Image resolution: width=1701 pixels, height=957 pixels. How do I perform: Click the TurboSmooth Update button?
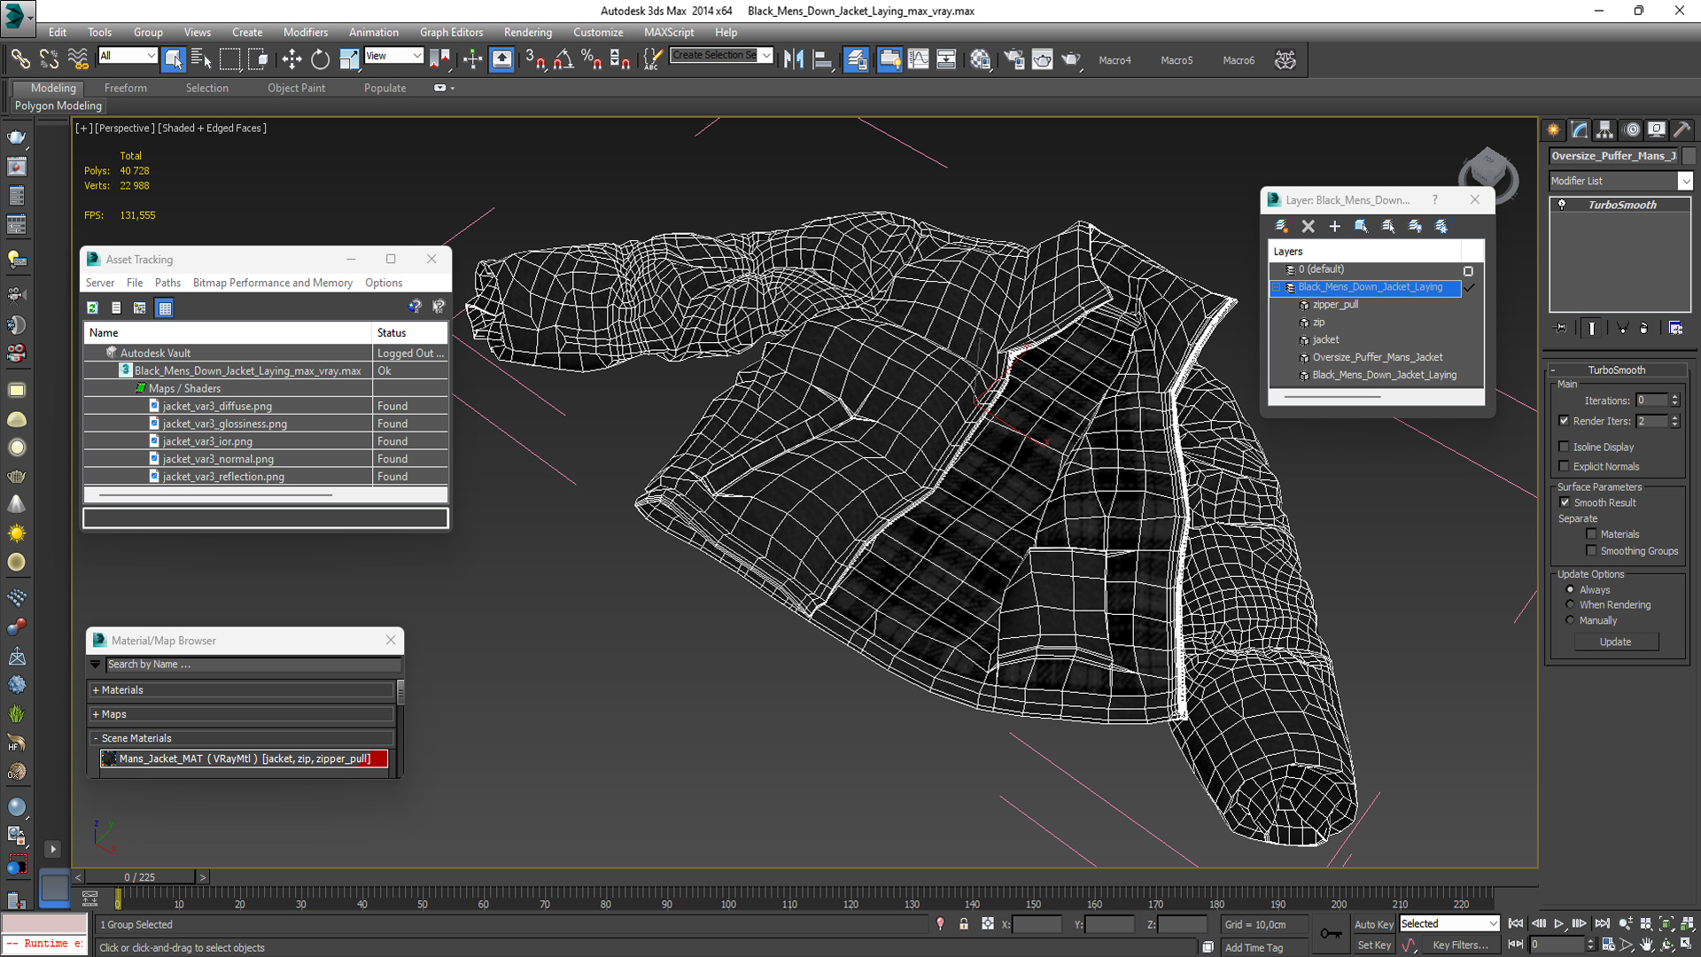click(1616, 642)
